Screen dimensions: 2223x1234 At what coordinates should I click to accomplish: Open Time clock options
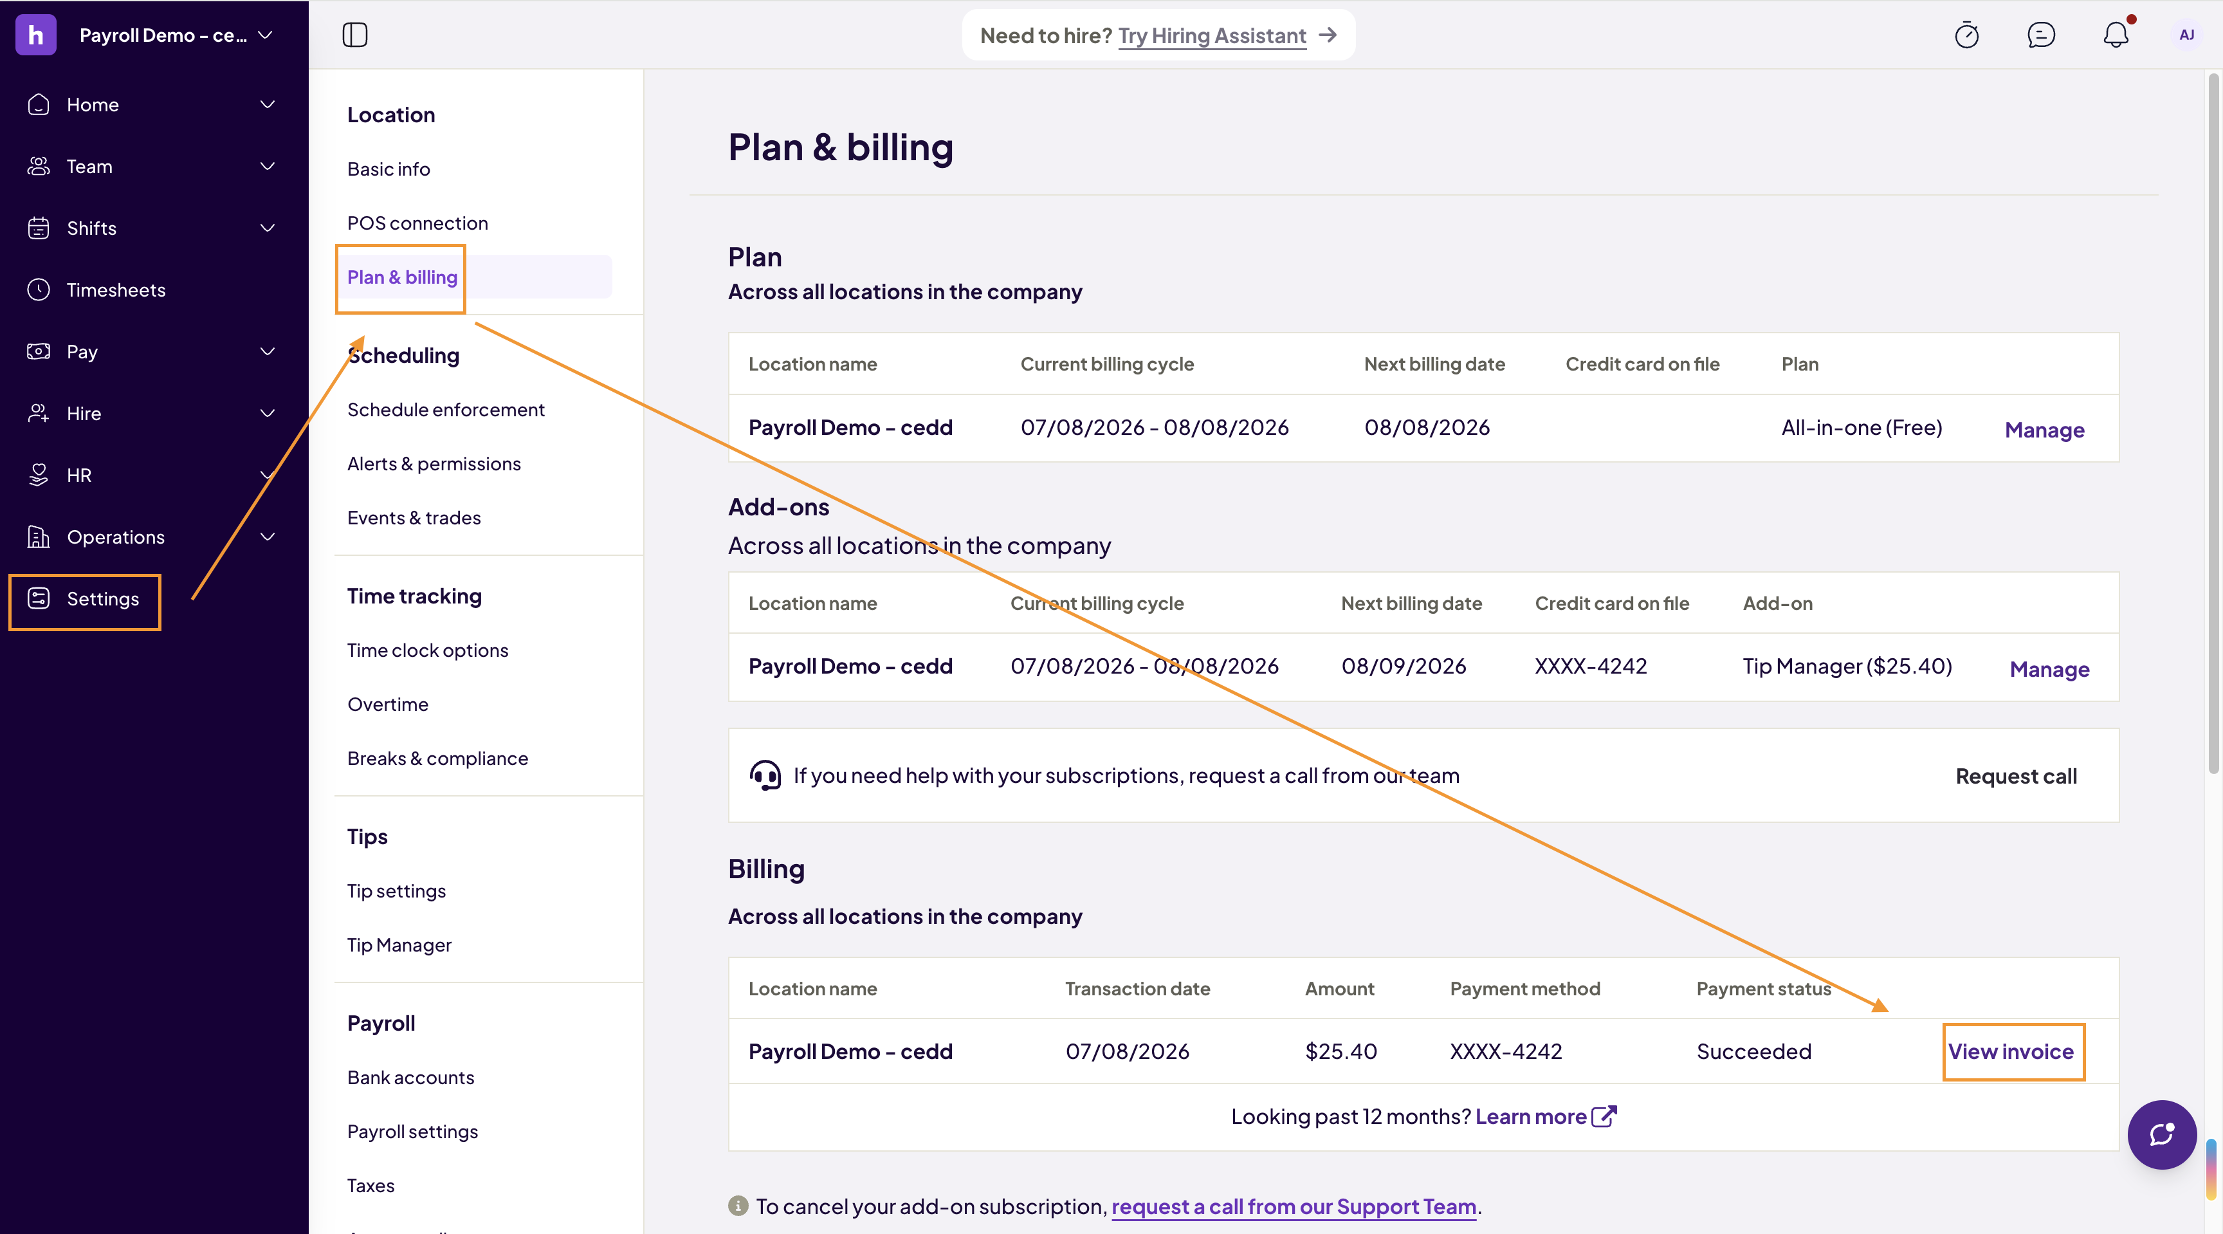[427, 650]
